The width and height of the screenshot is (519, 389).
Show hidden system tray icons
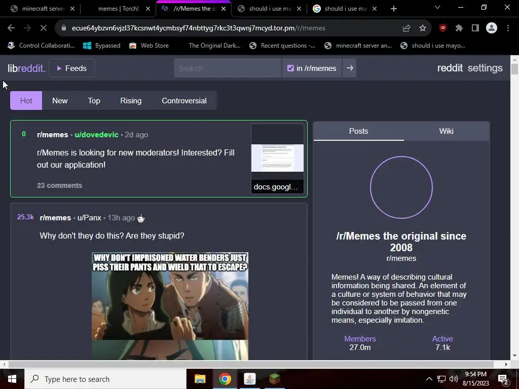click(x=429, y=379)
